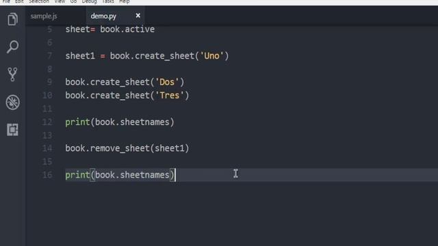Click 'sheetnames' on line 16
The image size is (438, 246).
coord(144,175)
